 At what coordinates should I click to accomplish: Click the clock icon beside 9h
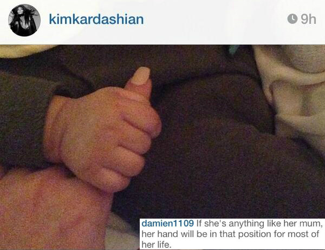point(292,19)
